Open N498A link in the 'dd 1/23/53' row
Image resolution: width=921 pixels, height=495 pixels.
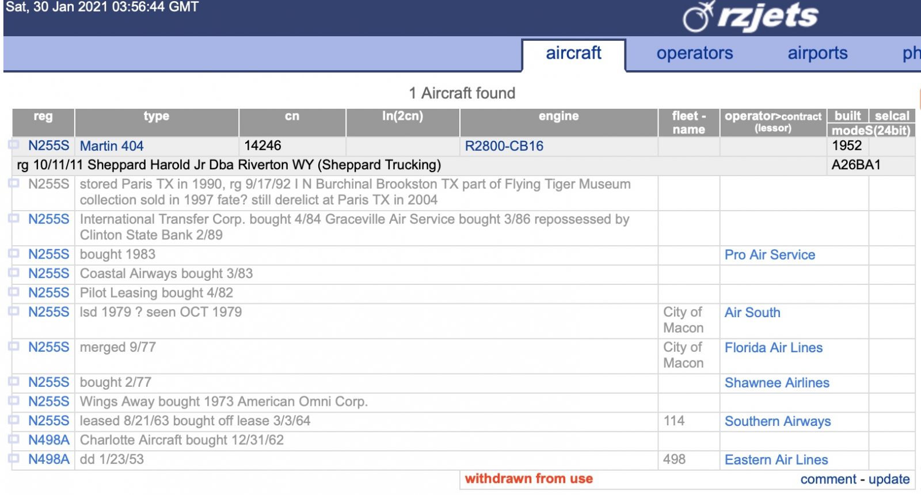[x=49, y=459]
